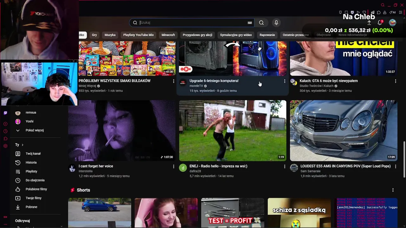The width and height of the screenshot is (406, 228).
Task: Open Do obejrzenia watch later list
Action: pyautogui.click(x=35, y=180)
